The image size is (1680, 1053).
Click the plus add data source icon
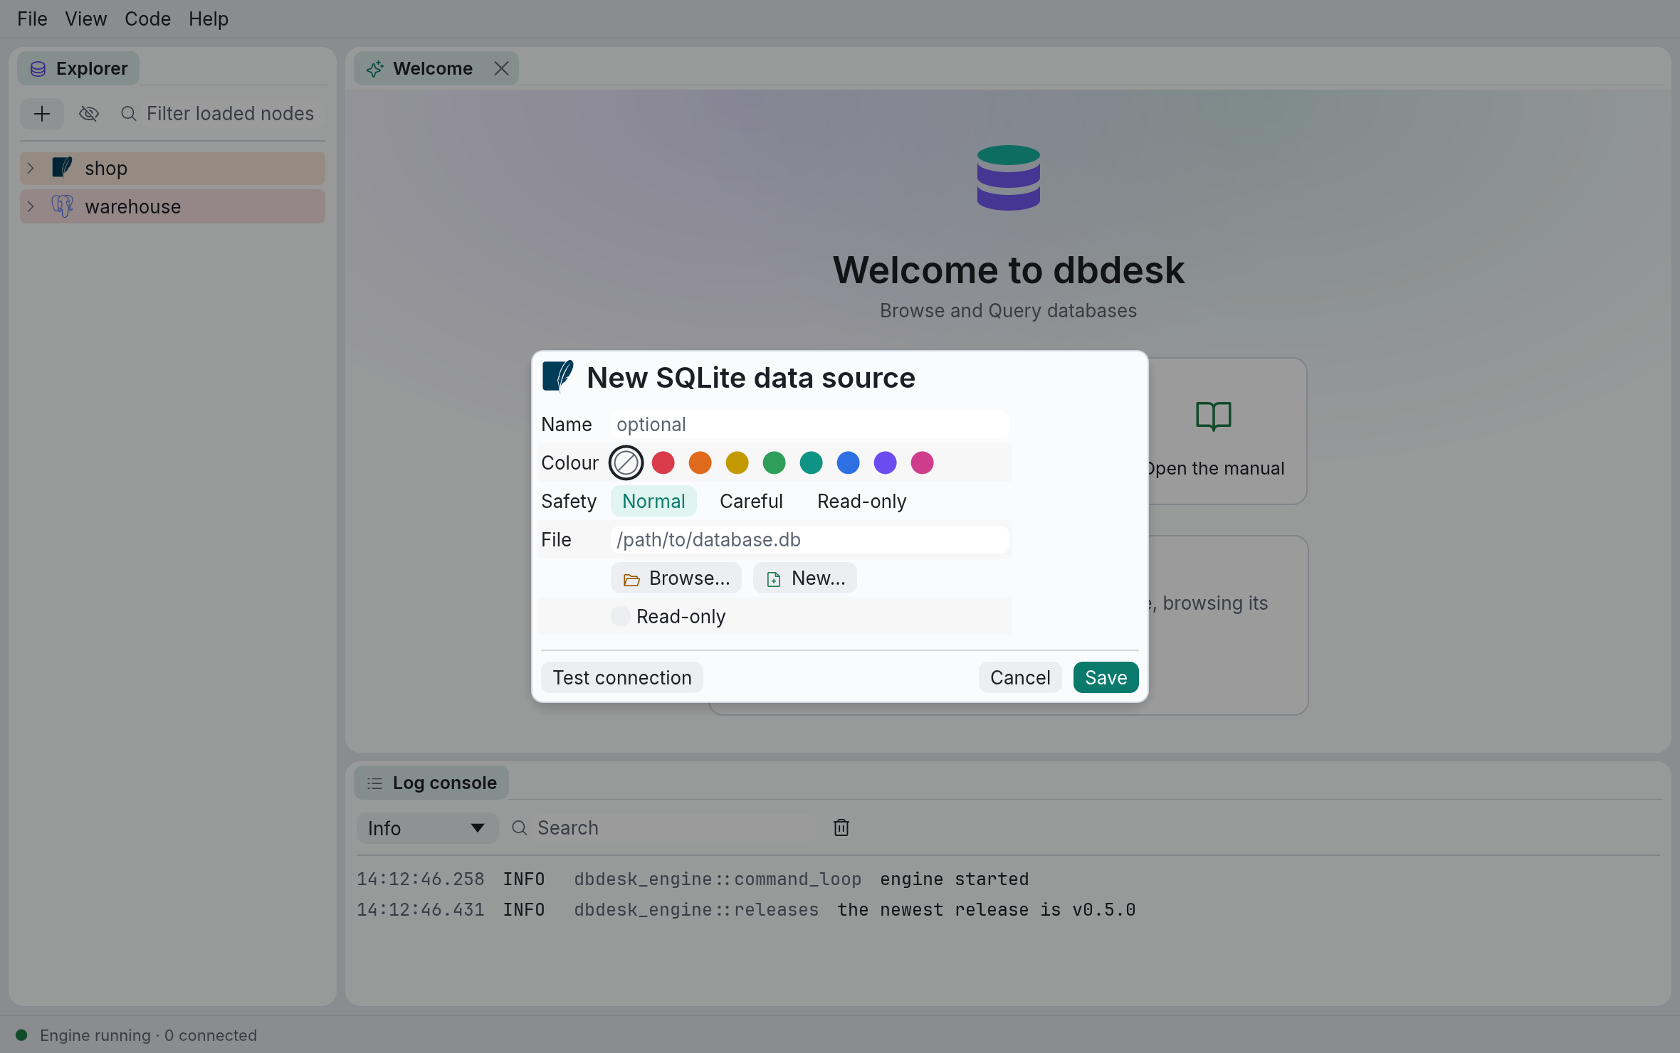click(42, 114)
